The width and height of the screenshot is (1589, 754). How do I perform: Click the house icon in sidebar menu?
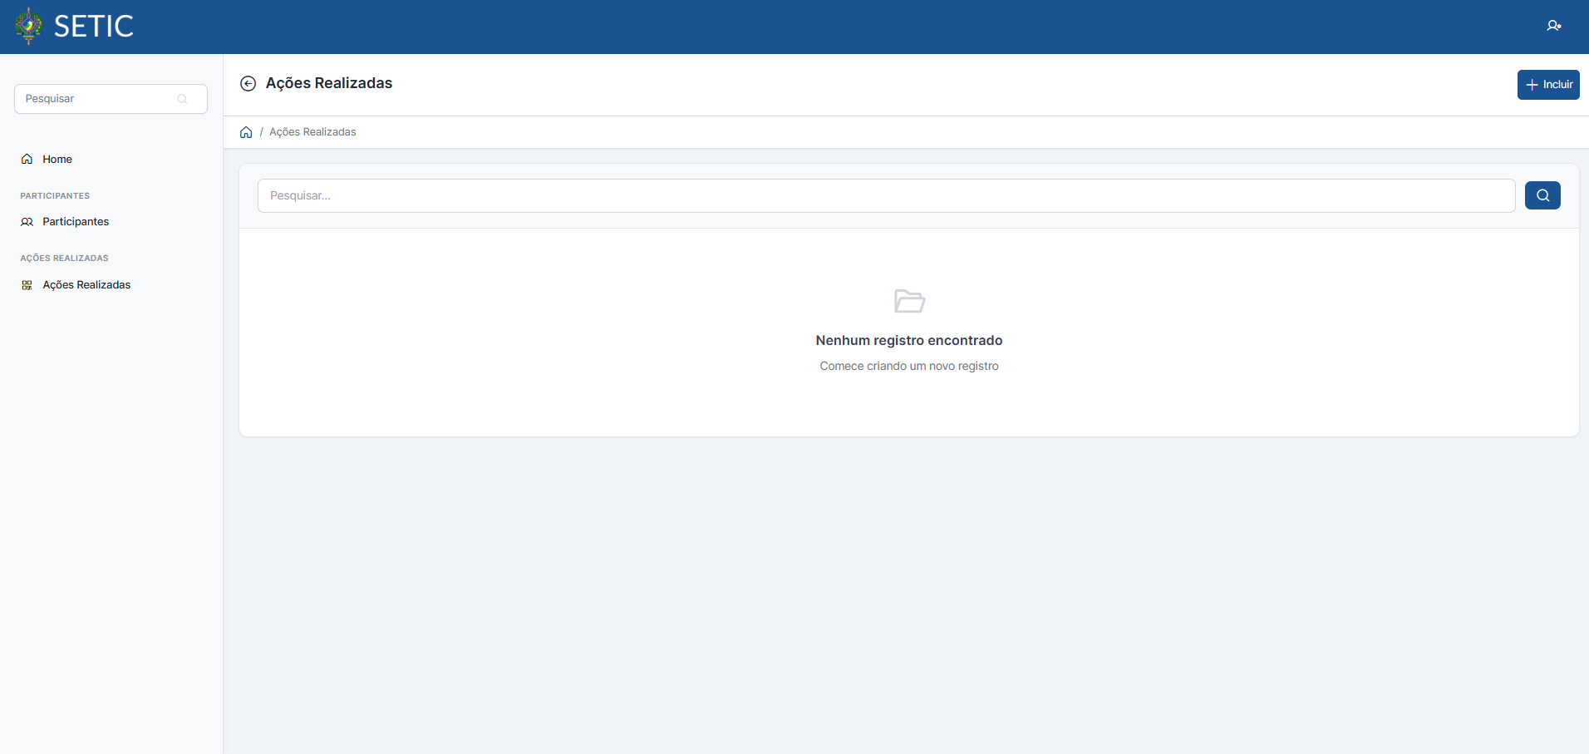(27, 159)
